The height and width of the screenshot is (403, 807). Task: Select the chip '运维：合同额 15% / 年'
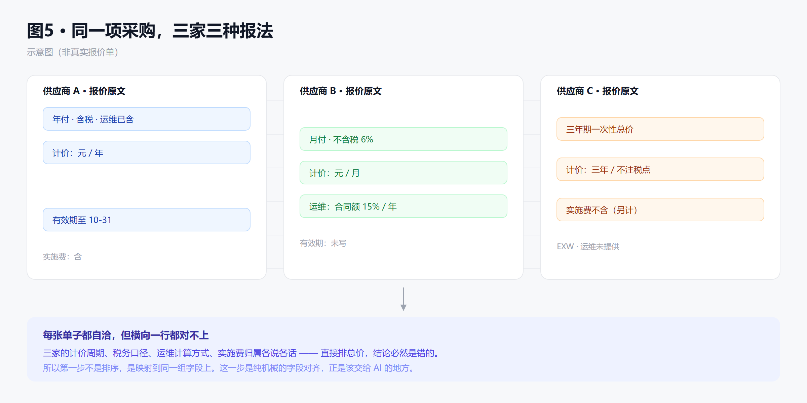403,206
